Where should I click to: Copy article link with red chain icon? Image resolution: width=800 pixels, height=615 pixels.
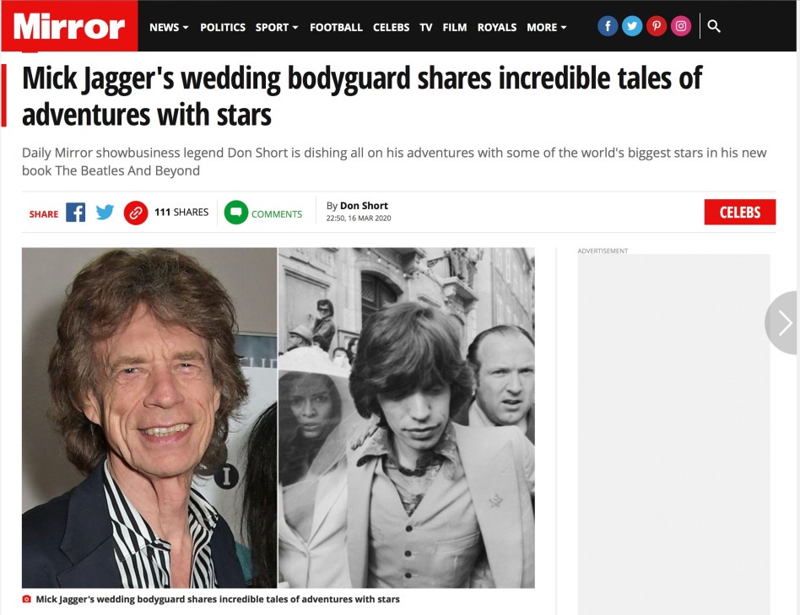tap(136, 213)
